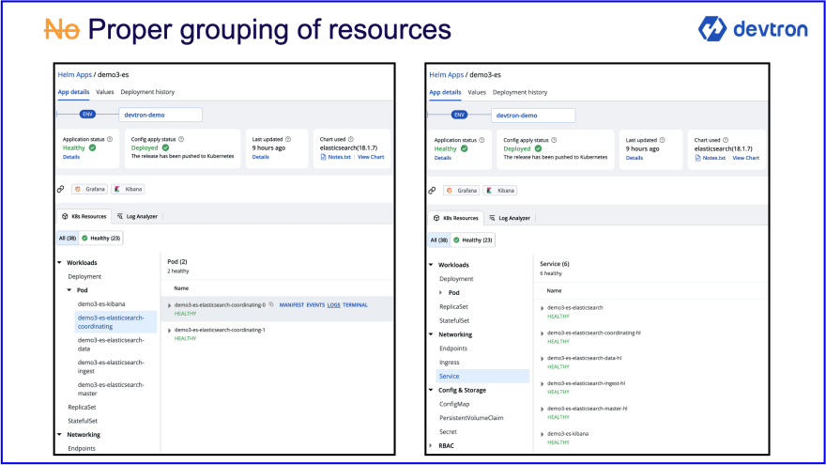The image size is (826, 465).
Task: Select Secret under Config & Storage
Action: tap(449, 431)
